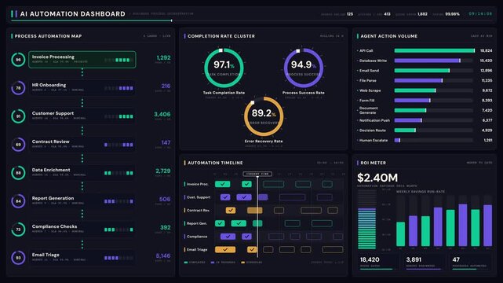
Task: Click the 09:14:08 clock in header
Action: [x=480, y=14]
